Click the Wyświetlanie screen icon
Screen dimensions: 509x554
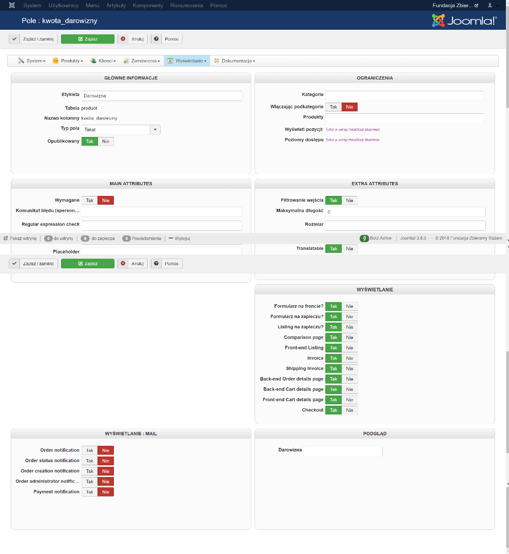(170, 61)
